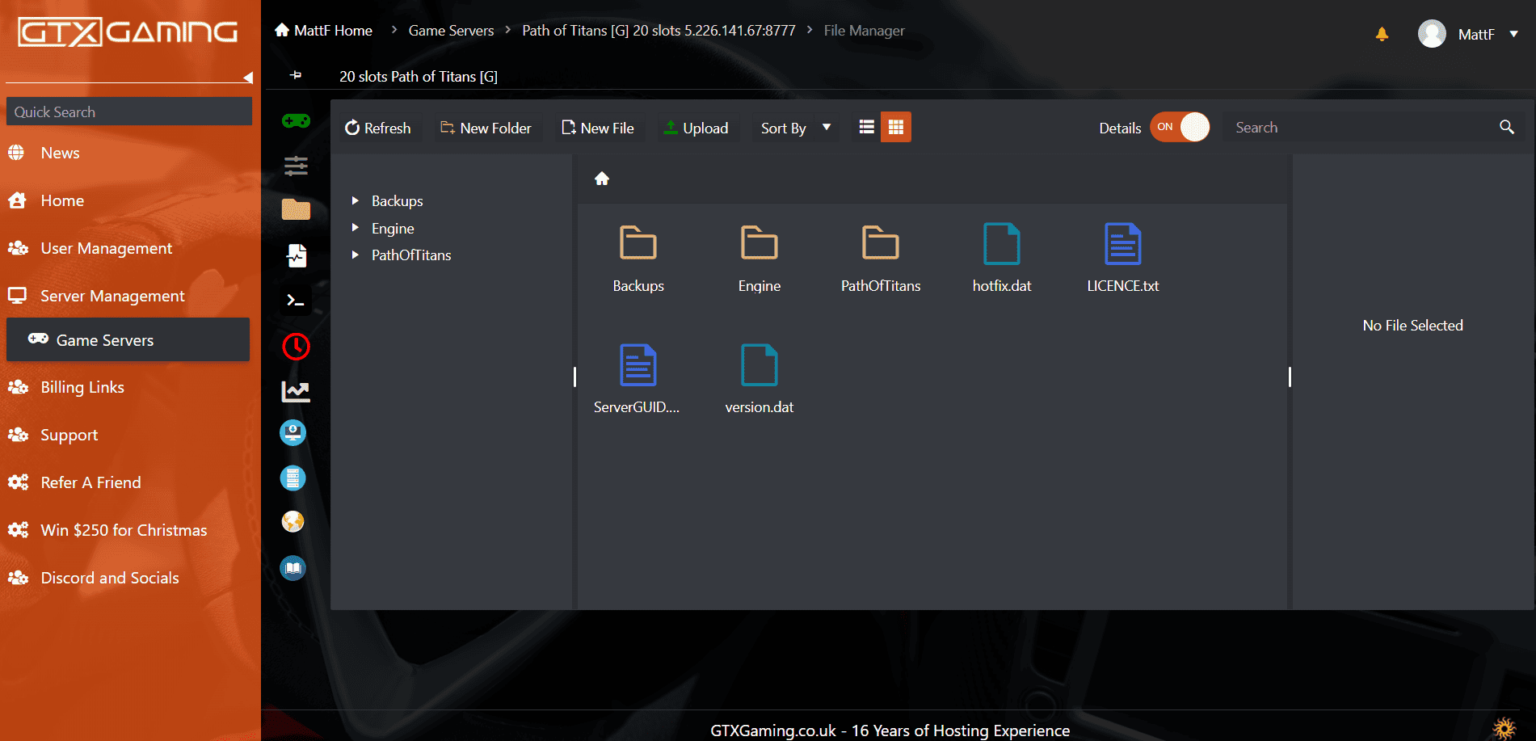
Task: Click the red clock scheduled tasks icon
Action: click(x=296, y=347)
